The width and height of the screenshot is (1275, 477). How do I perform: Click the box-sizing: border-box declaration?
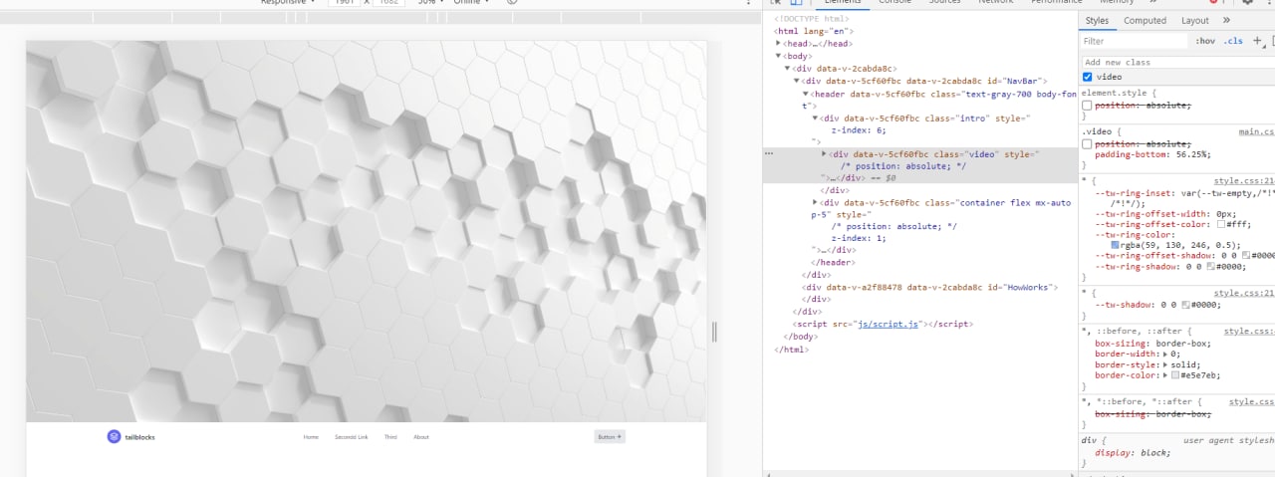(1152, 343)
